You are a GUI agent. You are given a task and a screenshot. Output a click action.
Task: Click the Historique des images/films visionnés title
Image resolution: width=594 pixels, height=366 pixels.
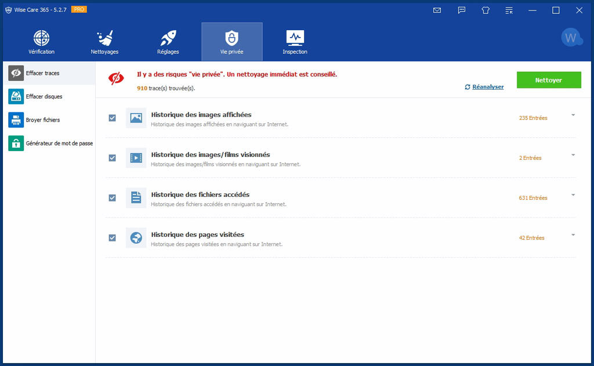(x=210, y=154)
